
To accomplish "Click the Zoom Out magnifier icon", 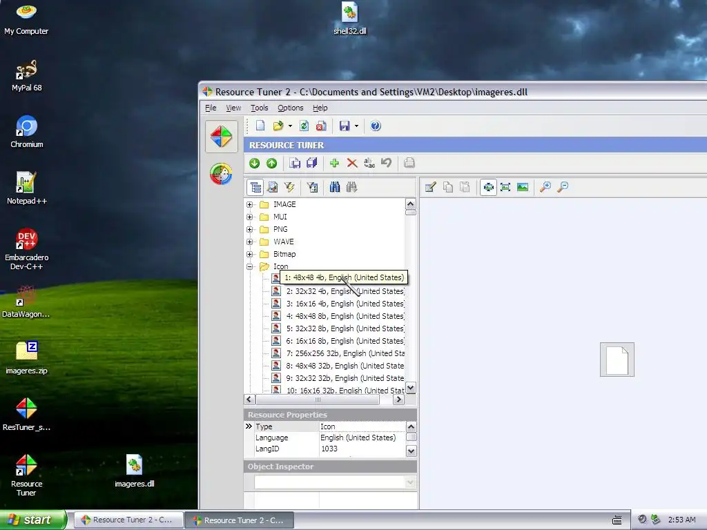I will pos(563,187).
